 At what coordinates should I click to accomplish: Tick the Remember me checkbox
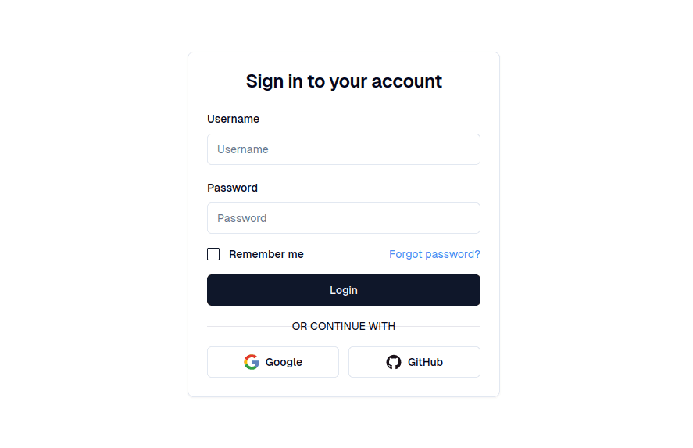click(213, 254)
